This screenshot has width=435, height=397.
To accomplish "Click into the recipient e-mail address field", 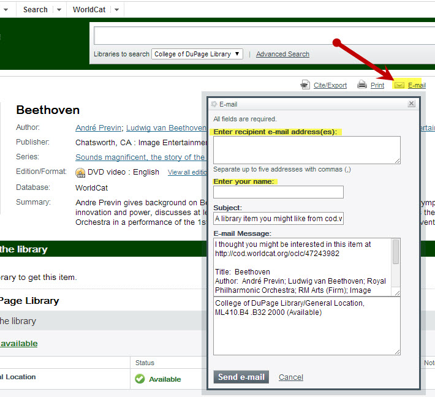I will [306, 149].
